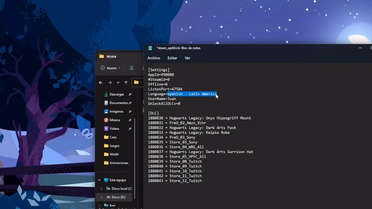This screenshot has height=209, width=372.
Task: Click the Store_10_Twitch line
Action: coord(175,171)
